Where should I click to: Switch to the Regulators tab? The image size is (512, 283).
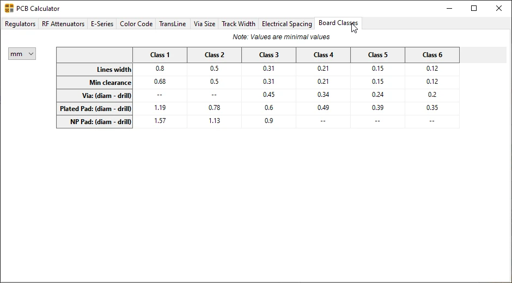(x=20, y=24)
